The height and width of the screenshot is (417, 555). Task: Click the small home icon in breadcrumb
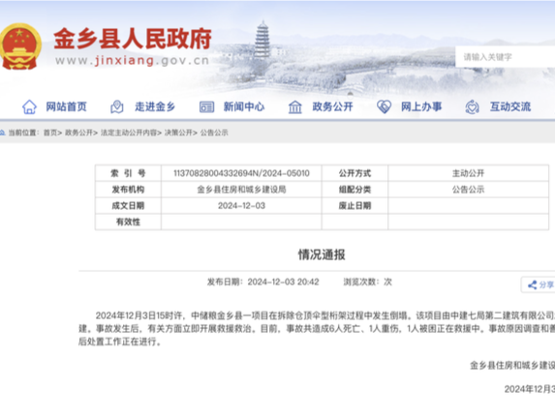3,133
